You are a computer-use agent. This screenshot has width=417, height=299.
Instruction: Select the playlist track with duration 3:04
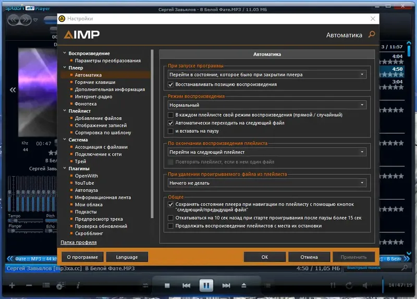(x=392, y=84)
